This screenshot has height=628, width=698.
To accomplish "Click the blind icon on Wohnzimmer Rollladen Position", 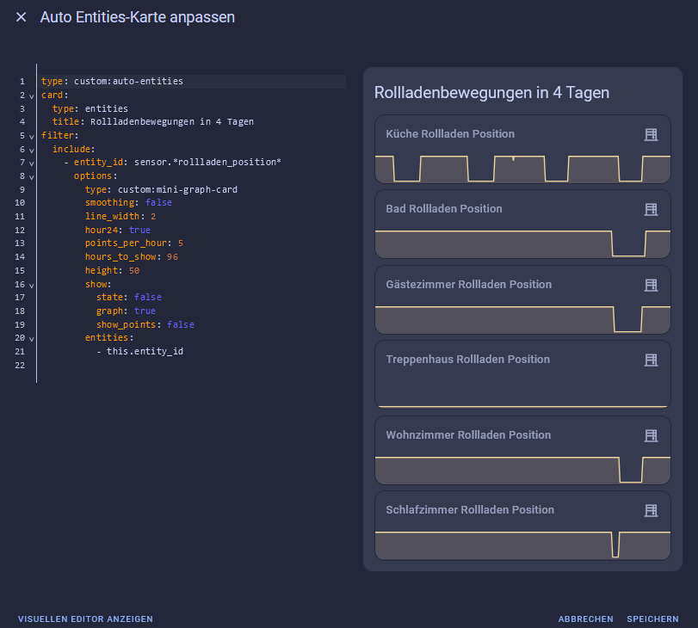I will tap(651, 435).
